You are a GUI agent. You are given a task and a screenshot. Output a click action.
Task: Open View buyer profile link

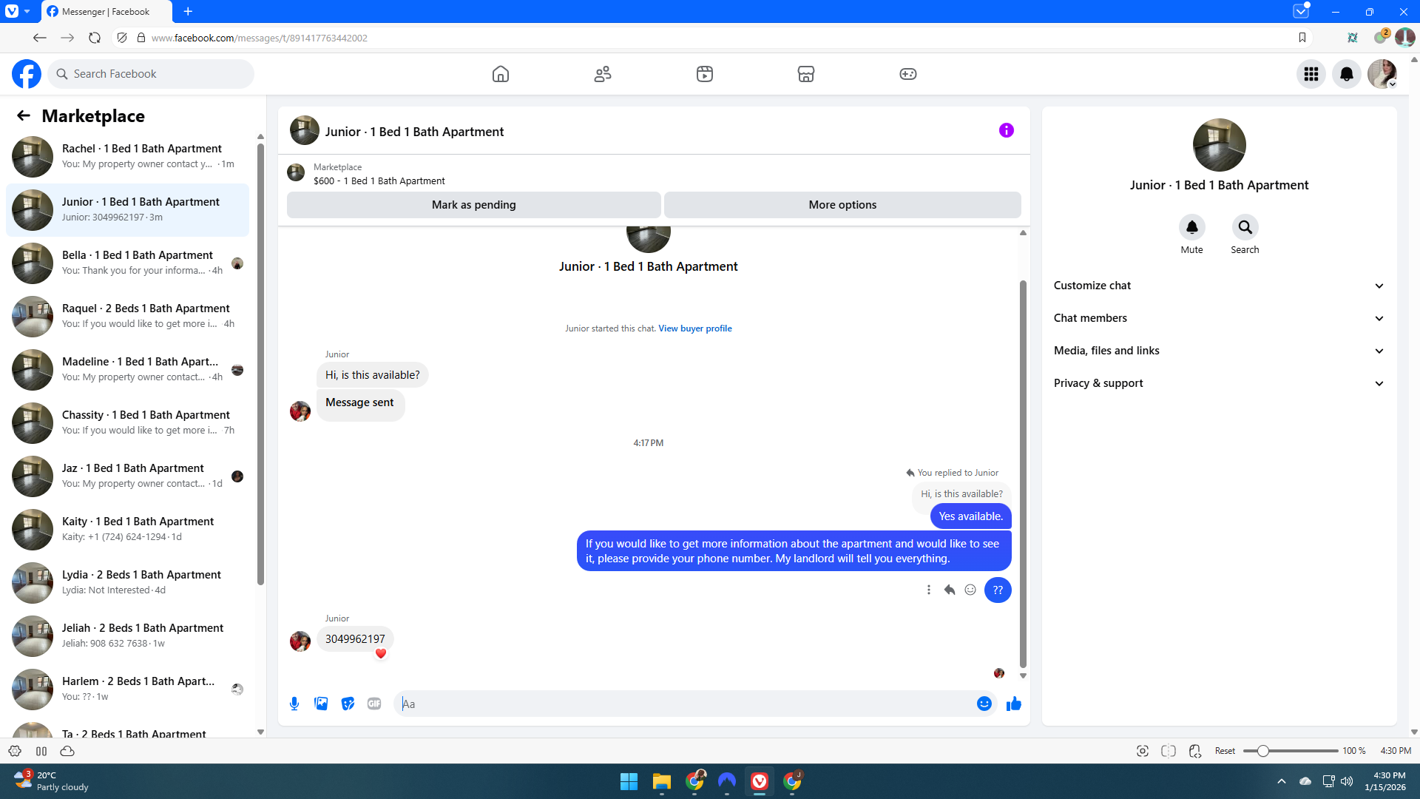[x=694, y=328]
